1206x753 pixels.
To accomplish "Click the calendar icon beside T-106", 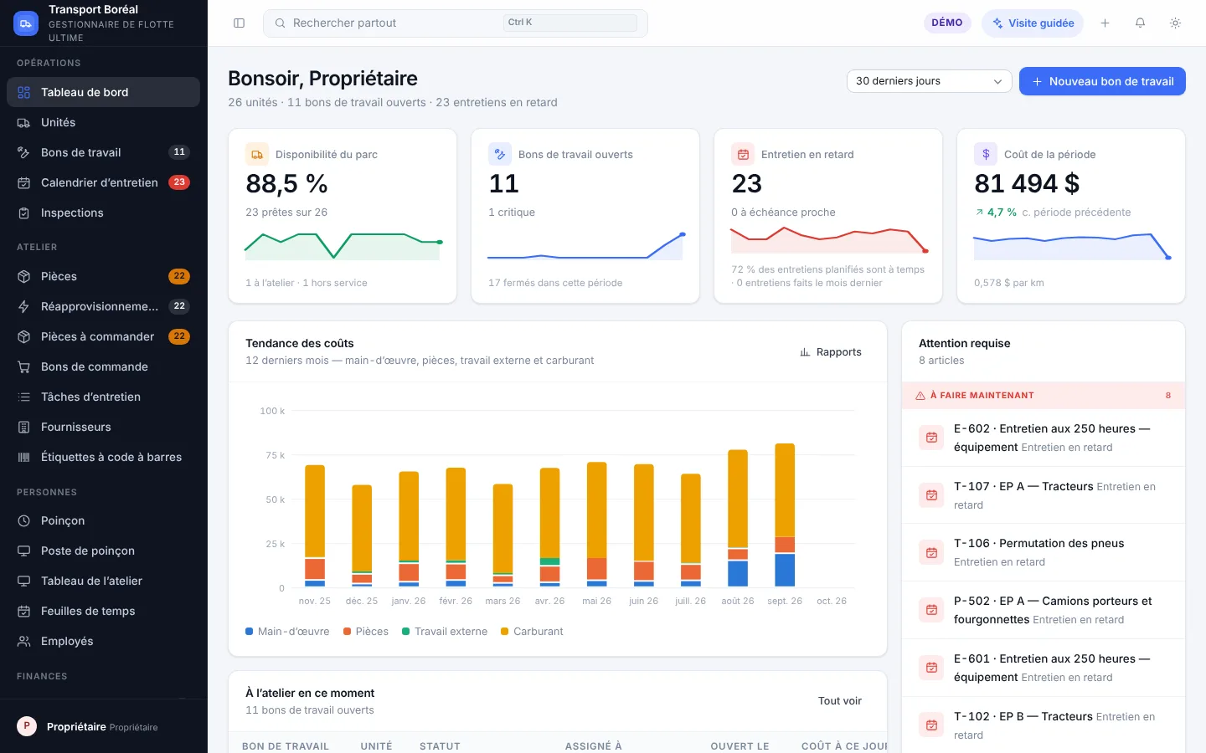I will click(x=931, y=552).
